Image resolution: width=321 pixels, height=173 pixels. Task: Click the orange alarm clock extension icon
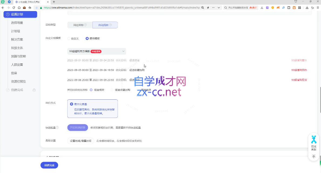[294, 8]
